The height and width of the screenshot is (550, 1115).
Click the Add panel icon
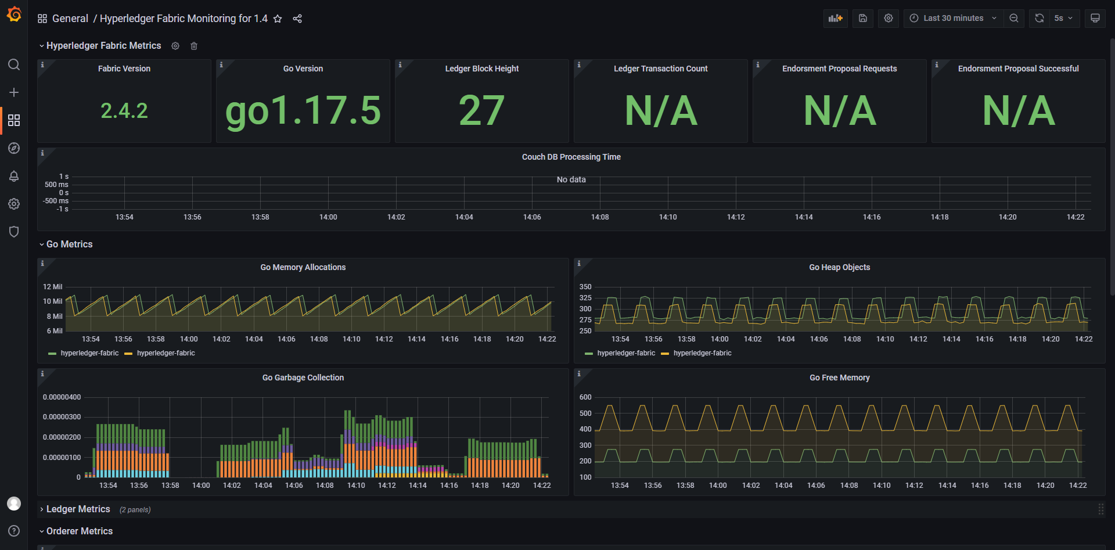click(x=835, y=18)
